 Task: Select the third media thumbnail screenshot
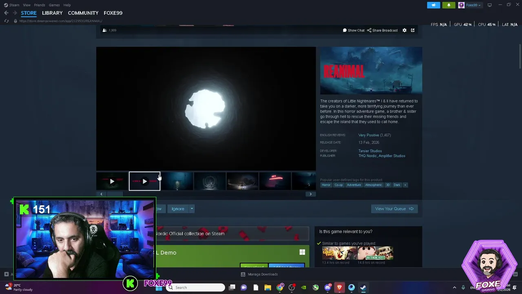(177, 181)
